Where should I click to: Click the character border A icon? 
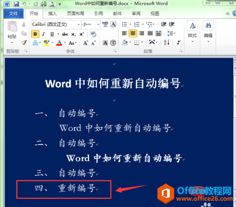point(113,24)
